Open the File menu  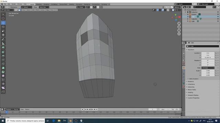click(5, 4)
